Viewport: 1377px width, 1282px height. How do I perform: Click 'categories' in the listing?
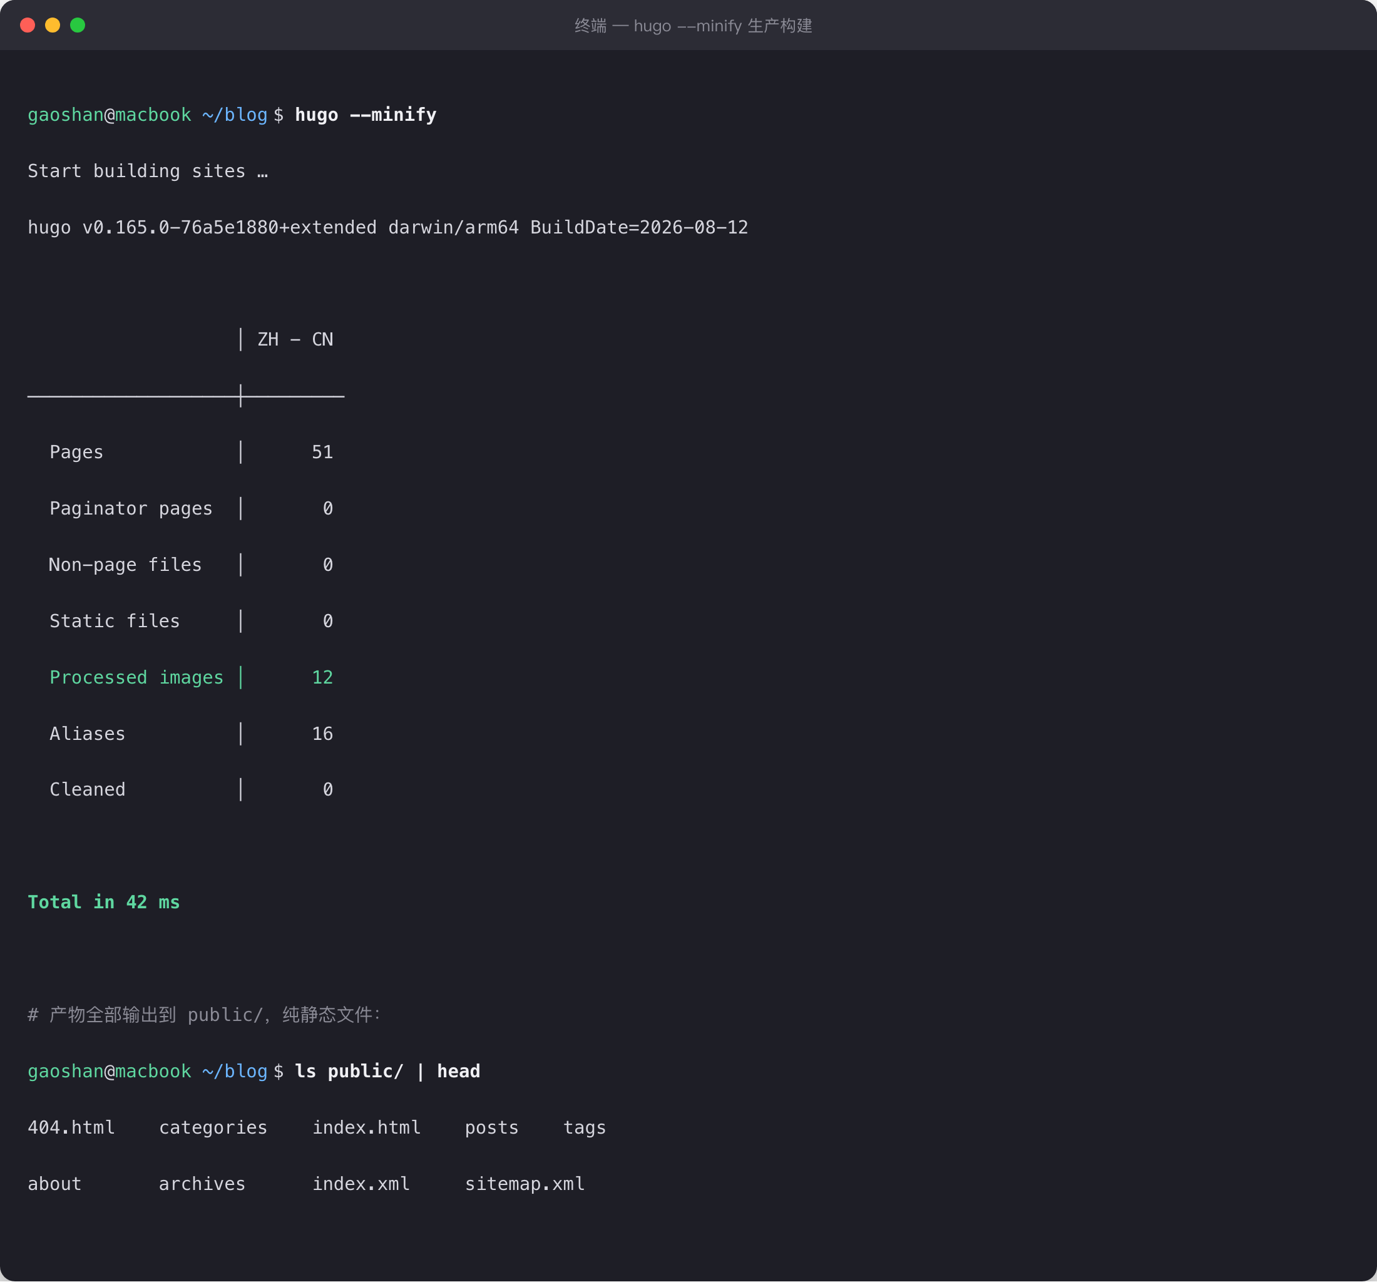coord(213,1128)
